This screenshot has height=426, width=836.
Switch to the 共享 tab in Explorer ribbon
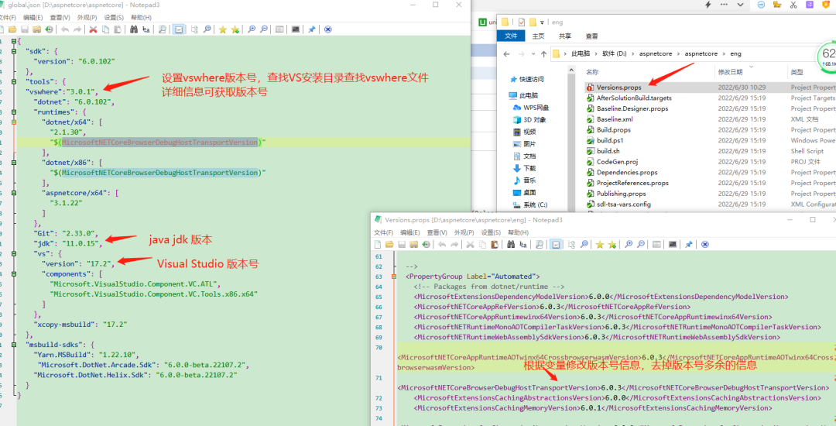[x=565, y=36]
